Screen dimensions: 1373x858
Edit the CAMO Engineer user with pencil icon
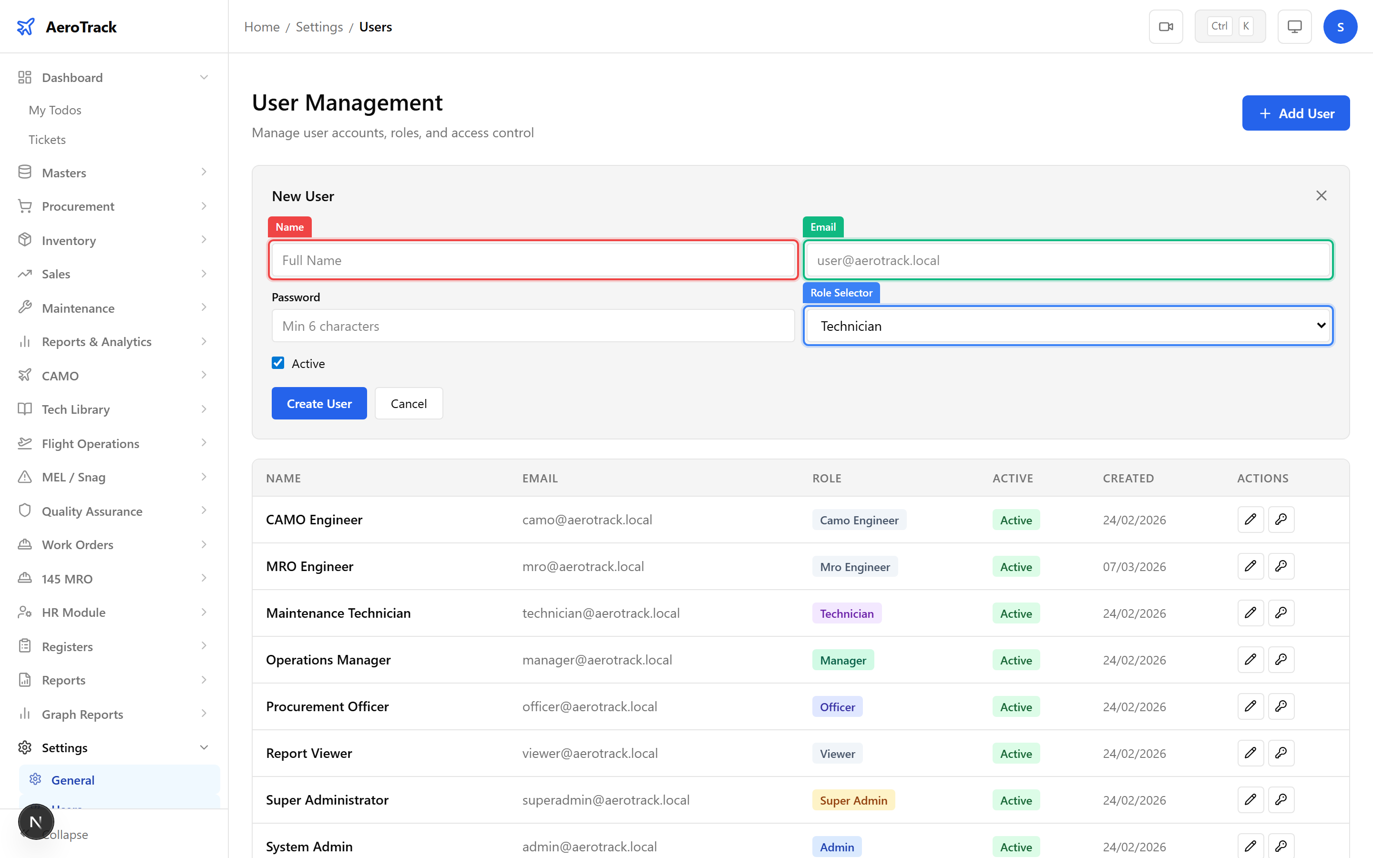click(1250, 519)
